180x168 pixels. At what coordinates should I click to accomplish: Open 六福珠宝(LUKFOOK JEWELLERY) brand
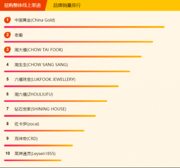point(45,79)
